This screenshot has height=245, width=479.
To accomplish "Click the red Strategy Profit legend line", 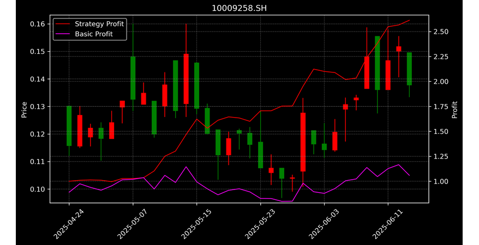I will (63, 24).
